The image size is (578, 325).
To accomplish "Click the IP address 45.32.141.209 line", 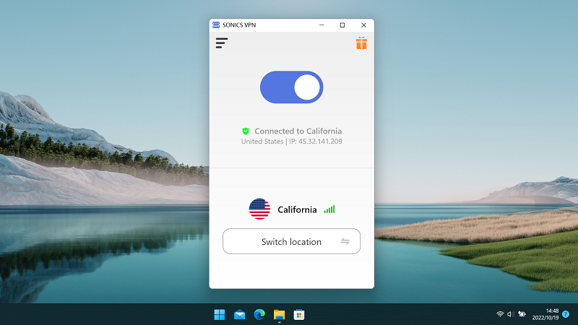I will (292, 142).
